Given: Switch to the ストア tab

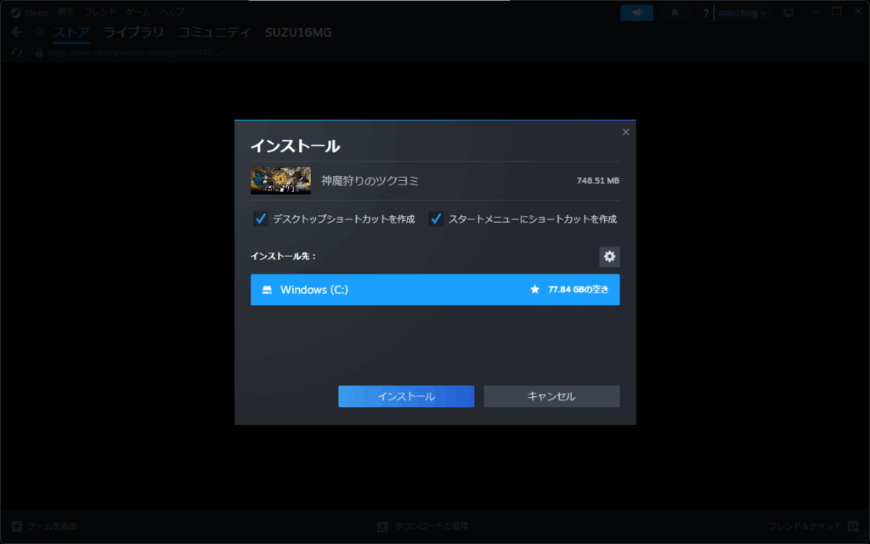Looking at the screenshot, I should click(71, 32).
